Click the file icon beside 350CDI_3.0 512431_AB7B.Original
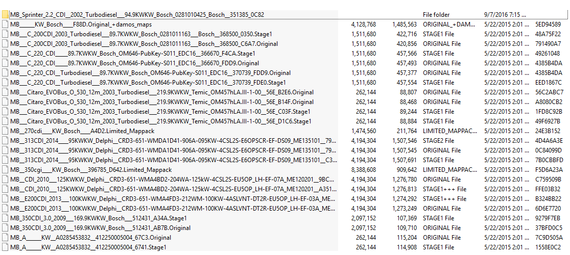 [5, 228]
